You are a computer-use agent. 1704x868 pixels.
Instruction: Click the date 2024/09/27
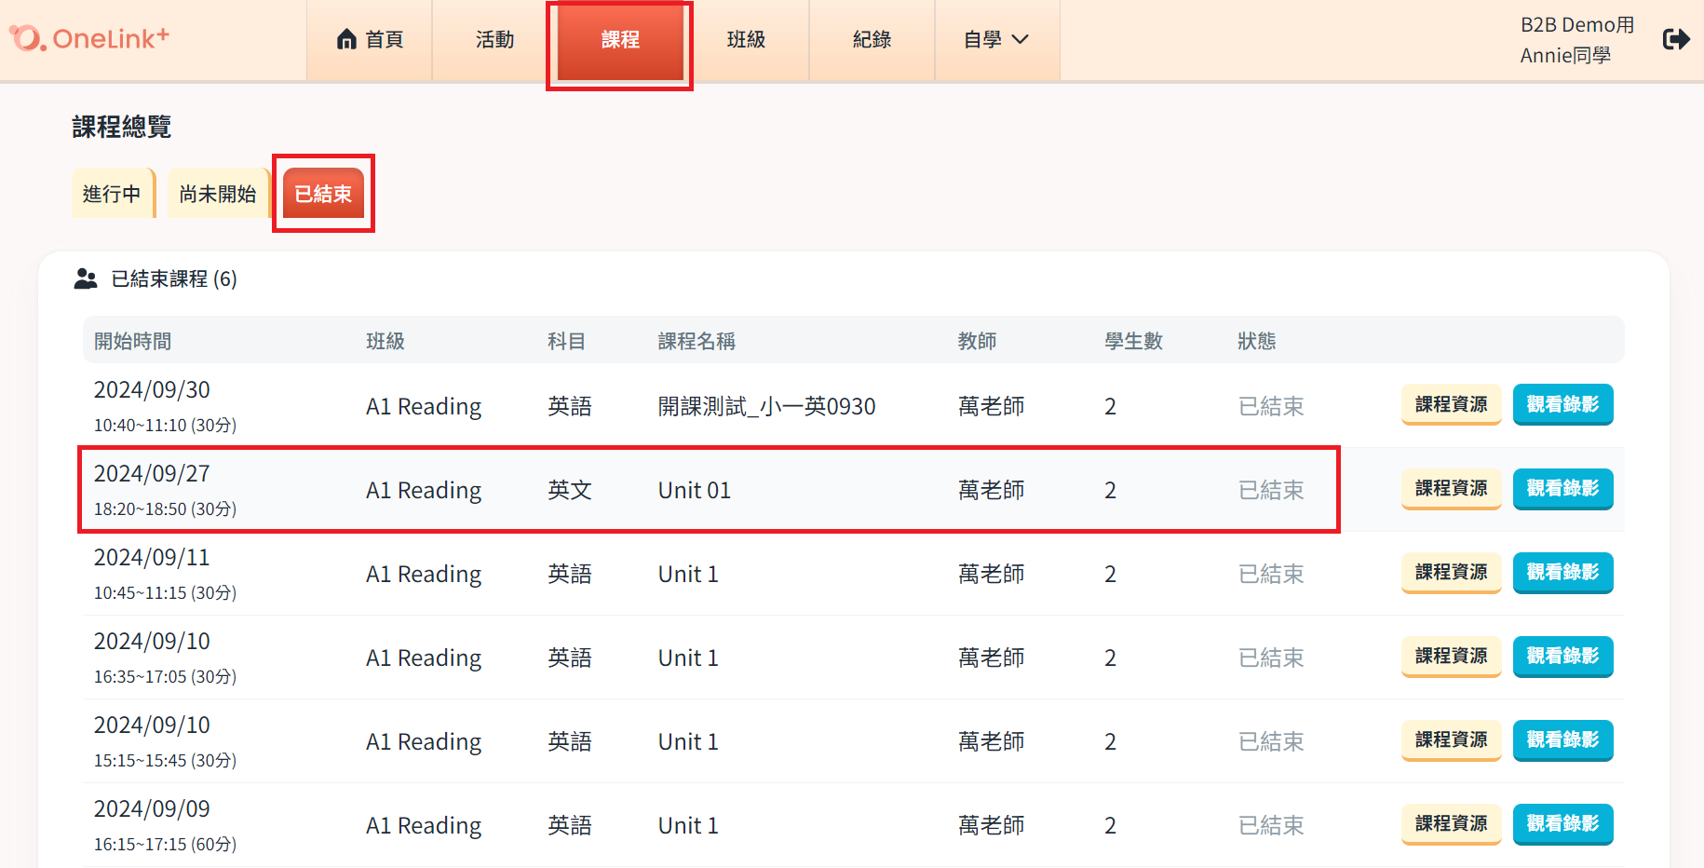coord(152,473)
